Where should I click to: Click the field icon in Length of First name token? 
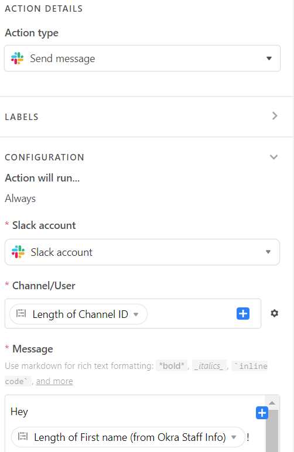(x=23, y=437)
